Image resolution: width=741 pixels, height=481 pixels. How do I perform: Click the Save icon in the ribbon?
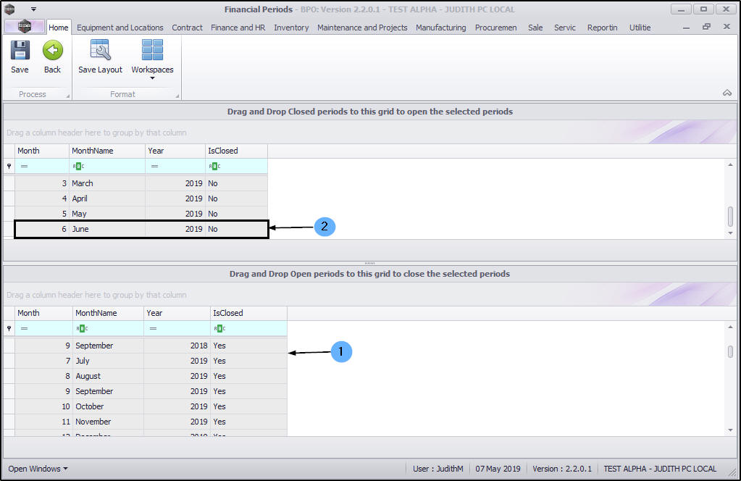20,51
